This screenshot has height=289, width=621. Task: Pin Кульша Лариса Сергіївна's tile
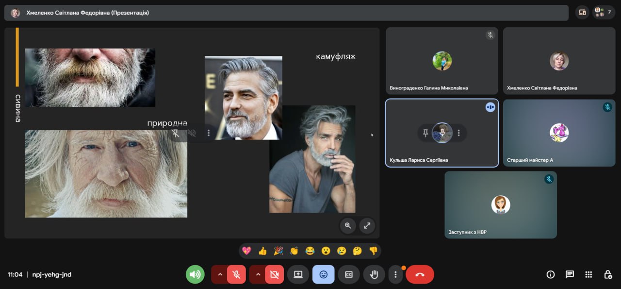(425, 133)
